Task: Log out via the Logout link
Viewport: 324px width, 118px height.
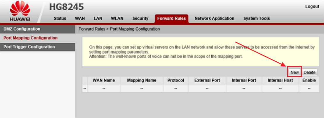Action: (312, 6)
